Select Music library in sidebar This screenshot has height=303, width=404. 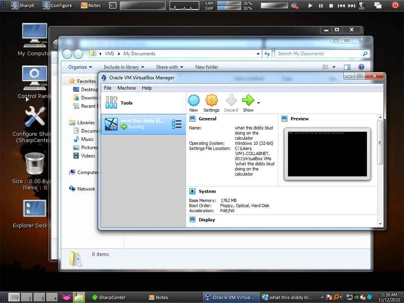87,139
